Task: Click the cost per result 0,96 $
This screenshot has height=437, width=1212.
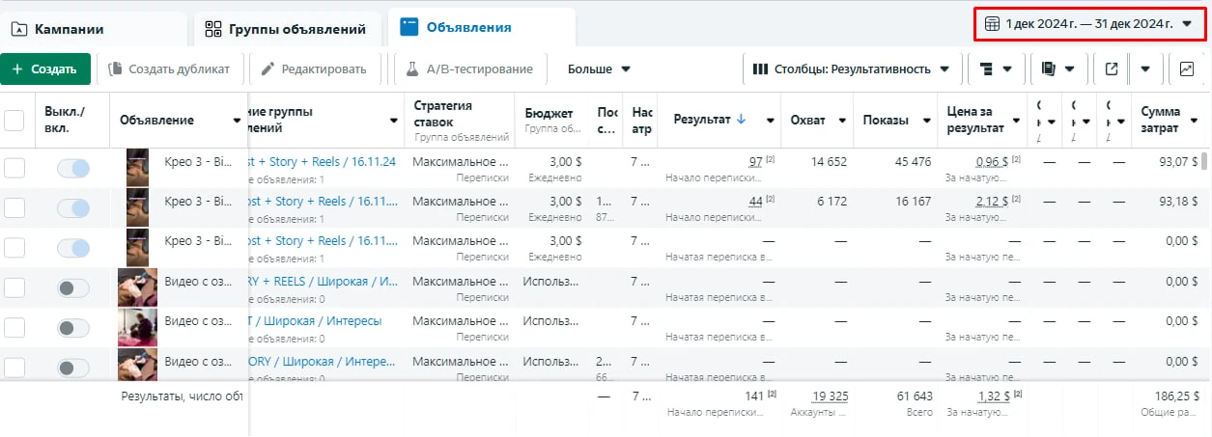Action: click(992, 161)
